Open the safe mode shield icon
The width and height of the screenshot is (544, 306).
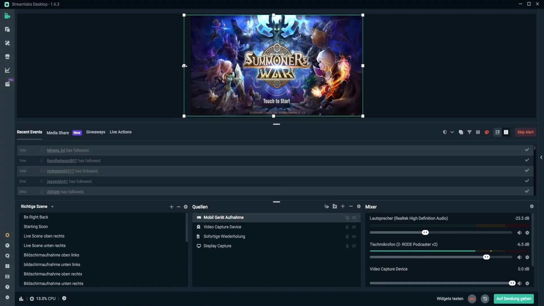click(x=445, y=132)
